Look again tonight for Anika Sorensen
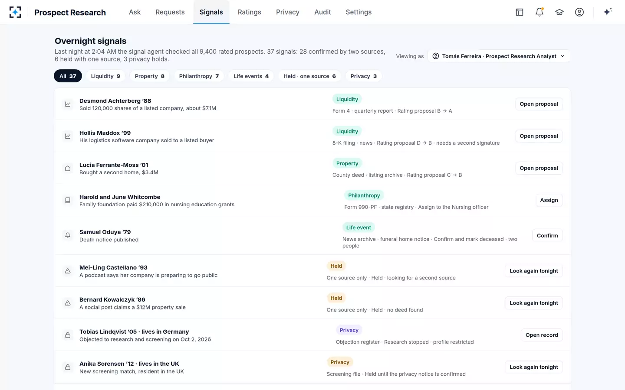Viewport: 625px width, 390px height. [x=534, y=367]
